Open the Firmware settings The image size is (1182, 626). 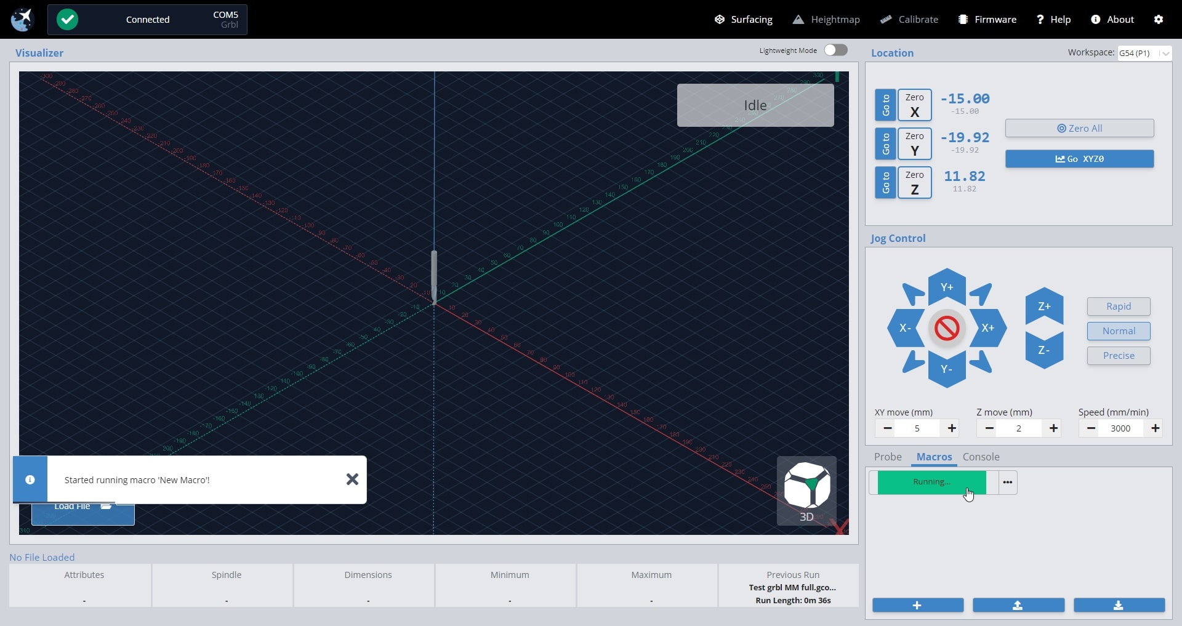click(987, 19)
